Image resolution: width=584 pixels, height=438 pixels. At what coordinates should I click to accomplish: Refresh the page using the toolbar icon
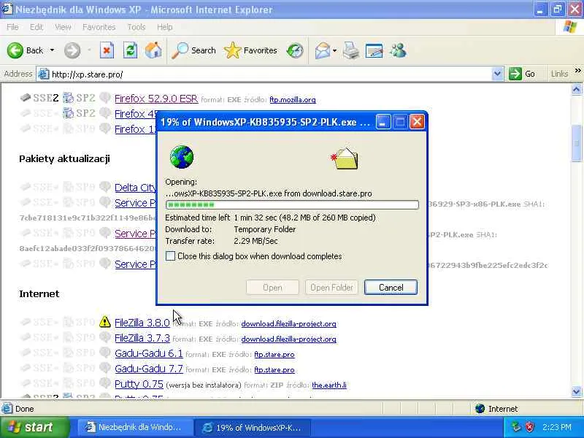coord(130,50)
